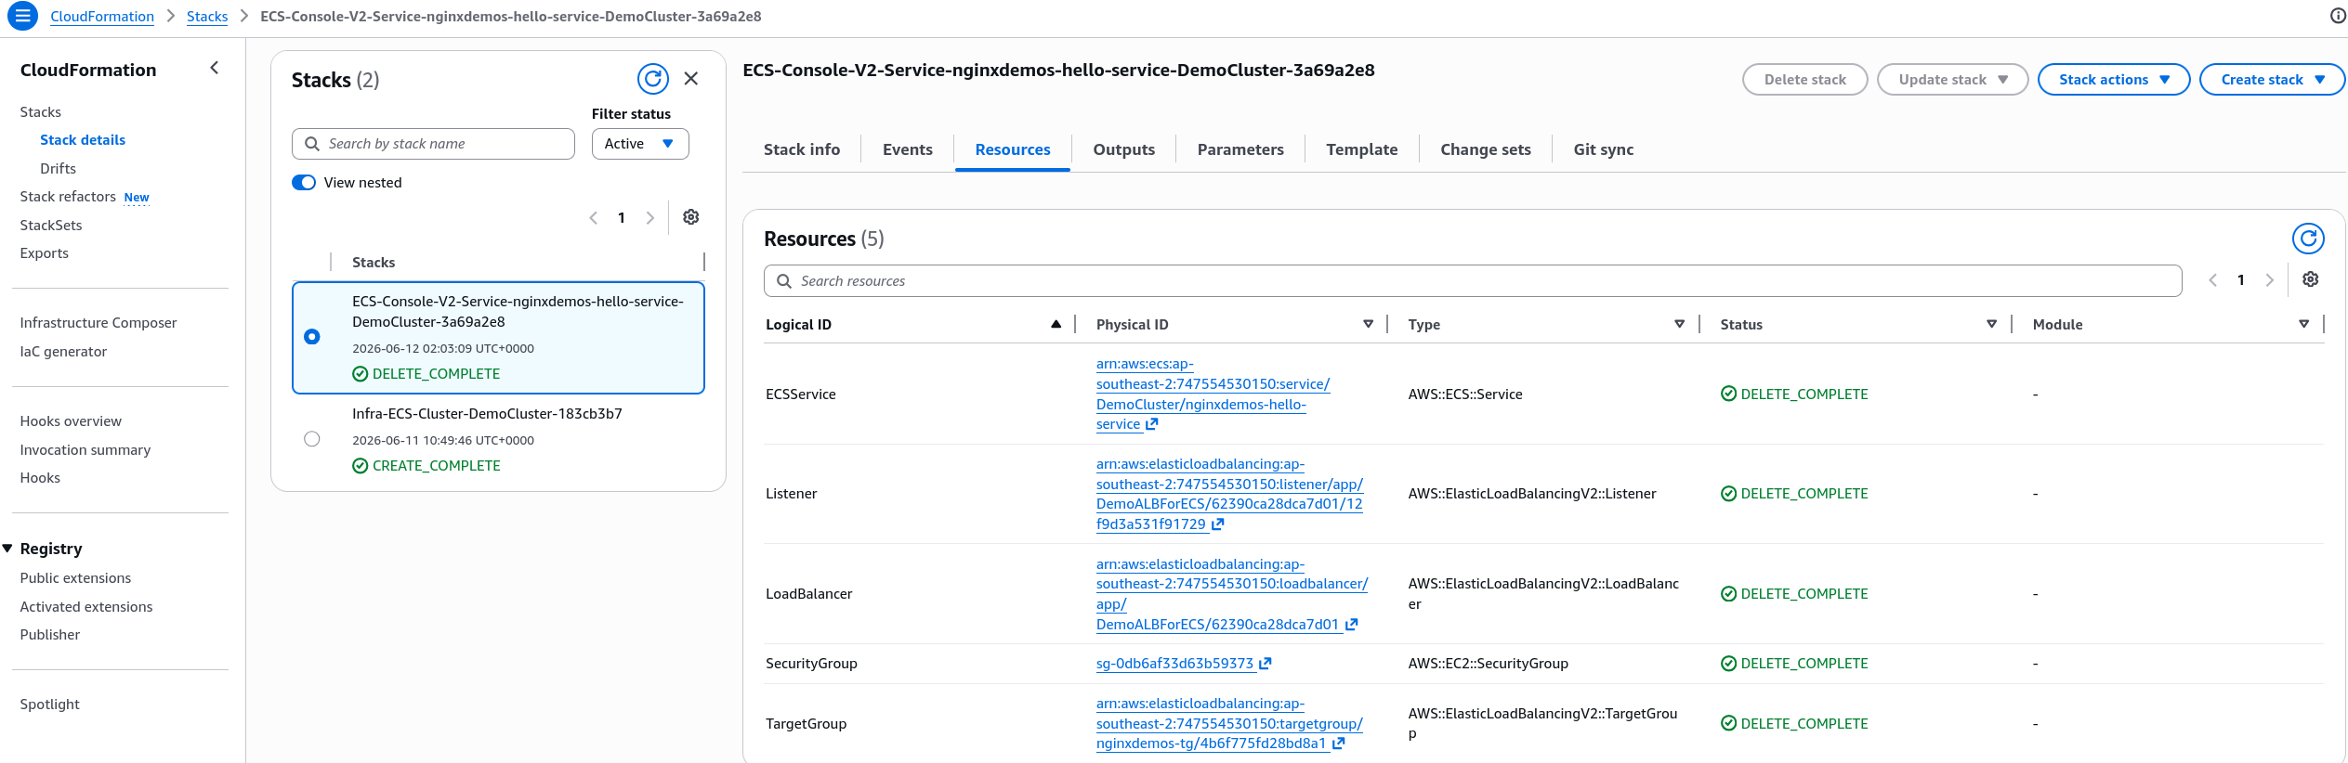Select the Infra-ECS-Cluster-DemoCluster stack radio button
This screenshot has width=2348, height=763.
[x=312, y=439]
